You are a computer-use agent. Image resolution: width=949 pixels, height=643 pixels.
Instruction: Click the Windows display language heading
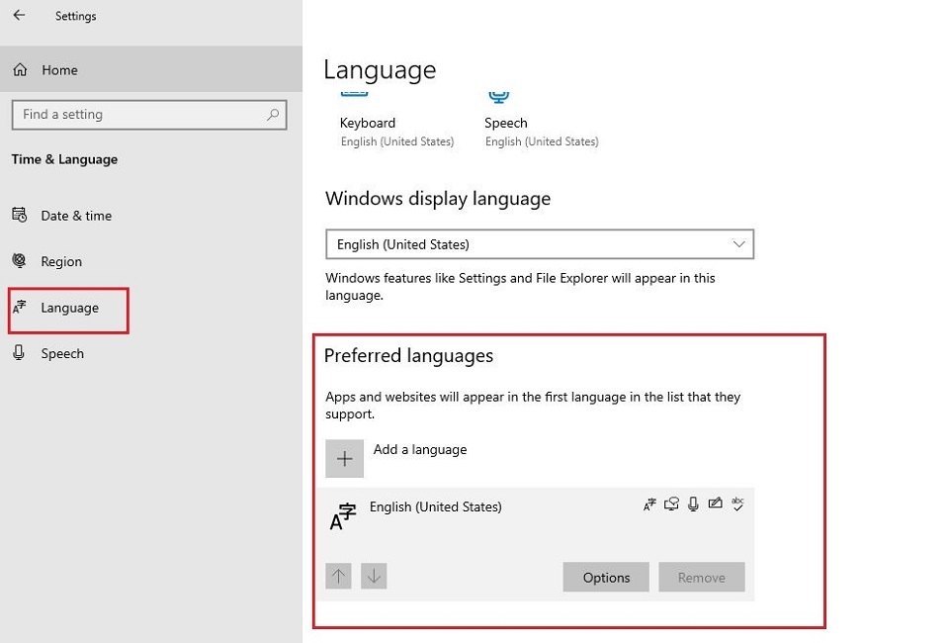point(438,199)
